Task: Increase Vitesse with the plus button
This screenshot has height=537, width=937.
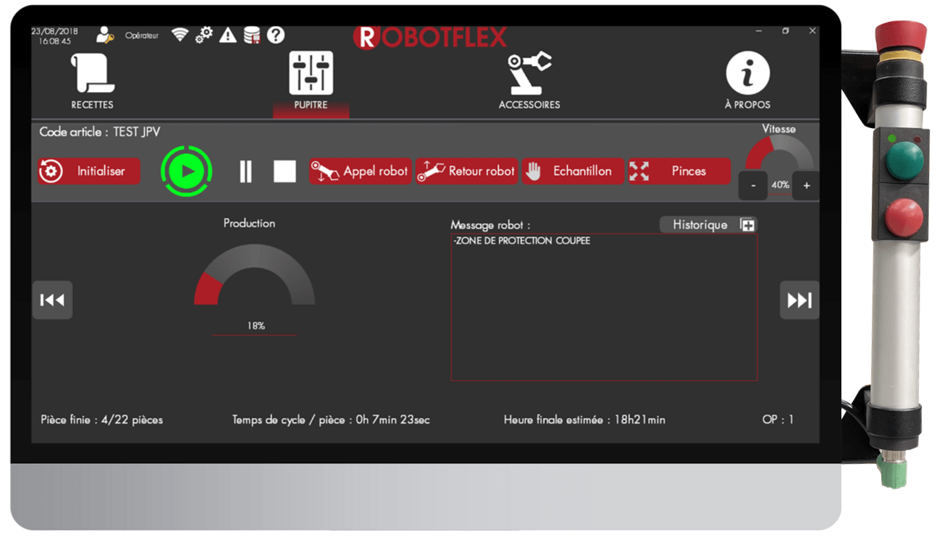Action: (807, 186)
